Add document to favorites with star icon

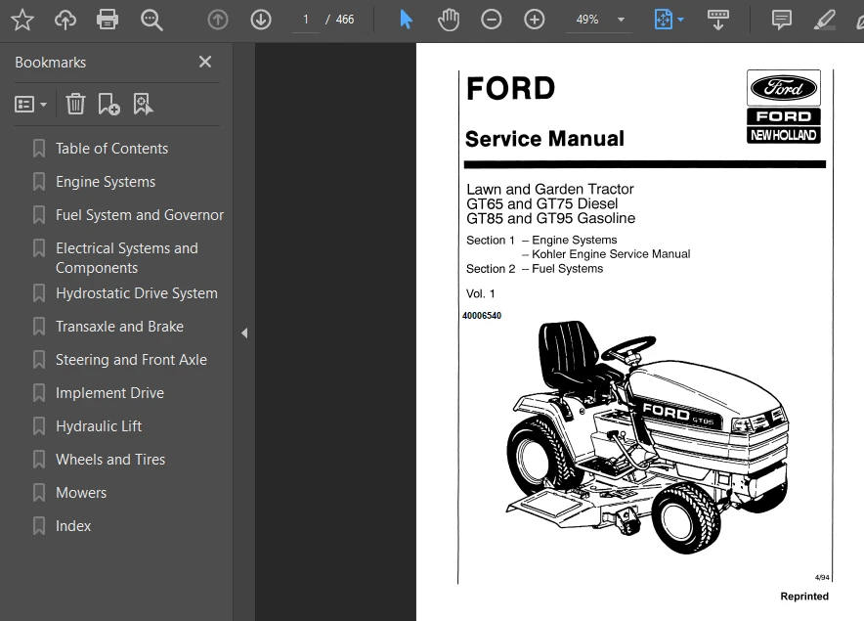(22, 19)
